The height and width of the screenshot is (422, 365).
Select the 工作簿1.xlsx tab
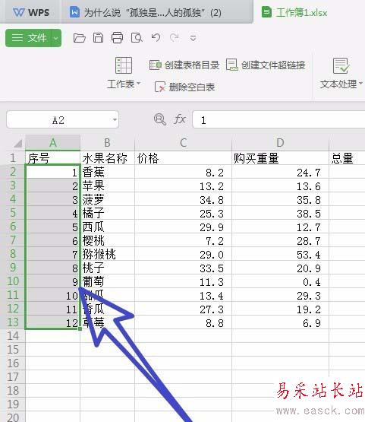tap(294, 12)
